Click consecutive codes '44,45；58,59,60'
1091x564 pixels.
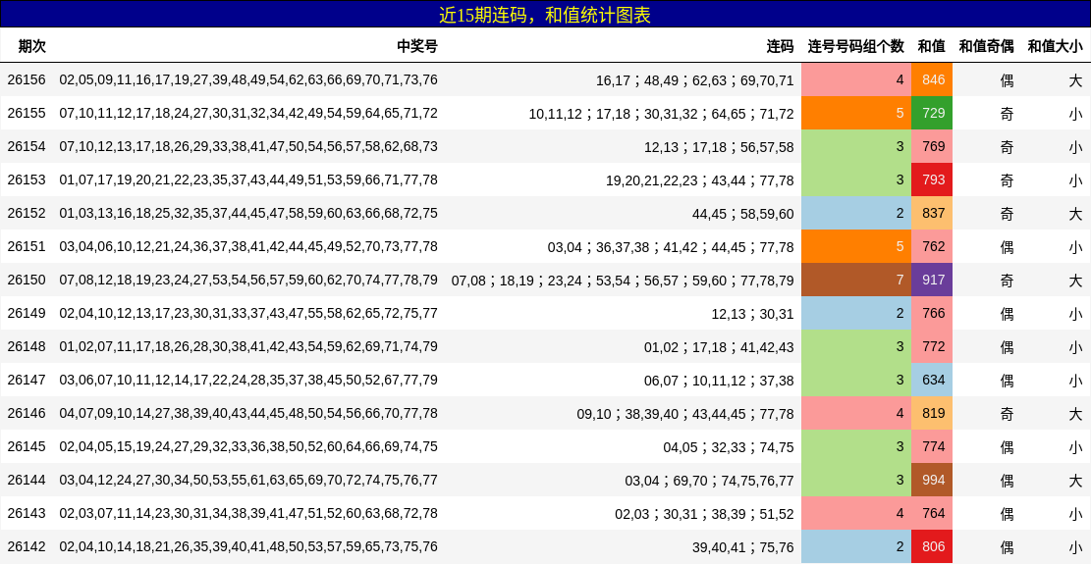pyautogui.click(x=742, y=214)
